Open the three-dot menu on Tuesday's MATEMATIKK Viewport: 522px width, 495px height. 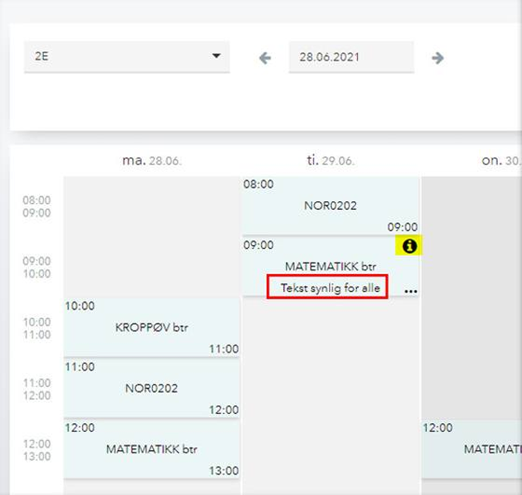point(410,290)
